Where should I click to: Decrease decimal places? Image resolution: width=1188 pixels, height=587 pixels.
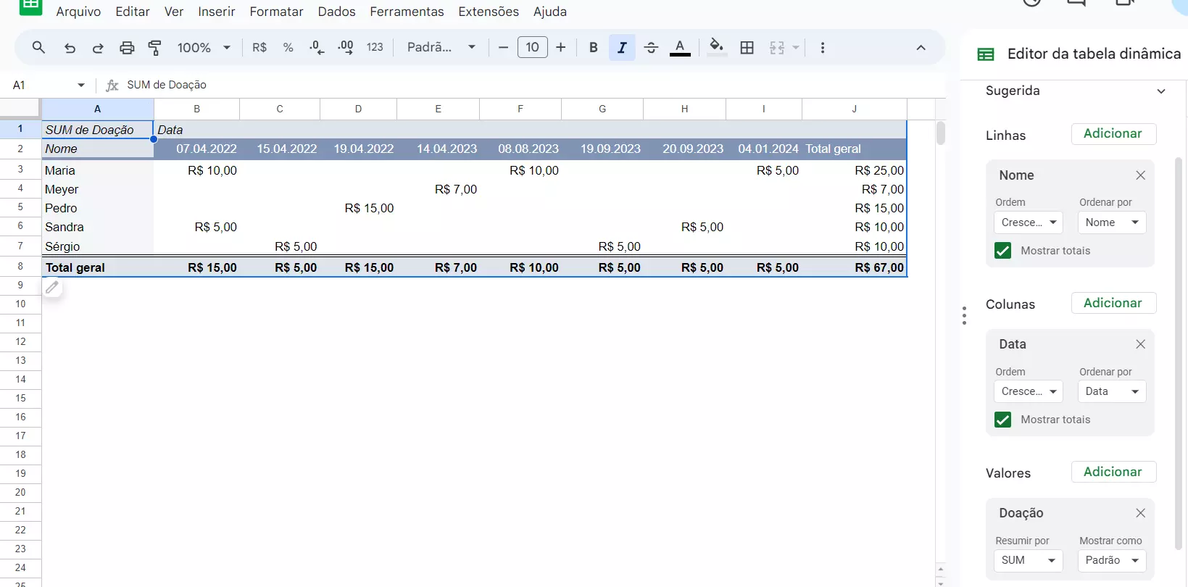[317, 48]
